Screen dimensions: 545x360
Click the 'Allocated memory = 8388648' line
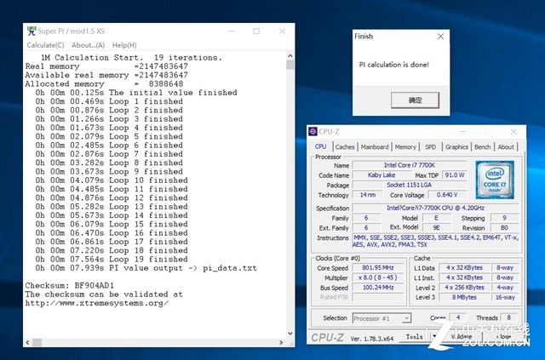tap(104, 84)
